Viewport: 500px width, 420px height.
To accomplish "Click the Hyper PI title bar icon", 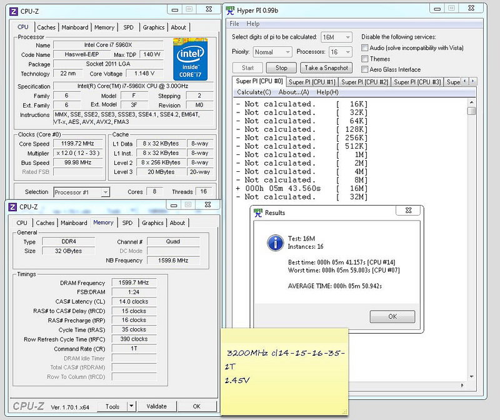I will click(230, 11).
